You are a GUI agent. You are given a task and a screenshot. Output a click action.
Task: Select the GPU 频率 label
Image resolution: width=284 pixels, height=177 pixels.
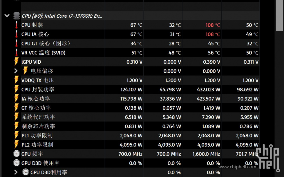pos(32,154)
